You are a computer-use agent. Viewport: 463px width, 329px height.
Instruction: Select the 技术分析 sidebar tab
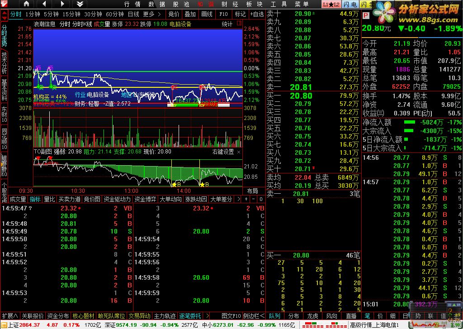(x=4, y=62)
